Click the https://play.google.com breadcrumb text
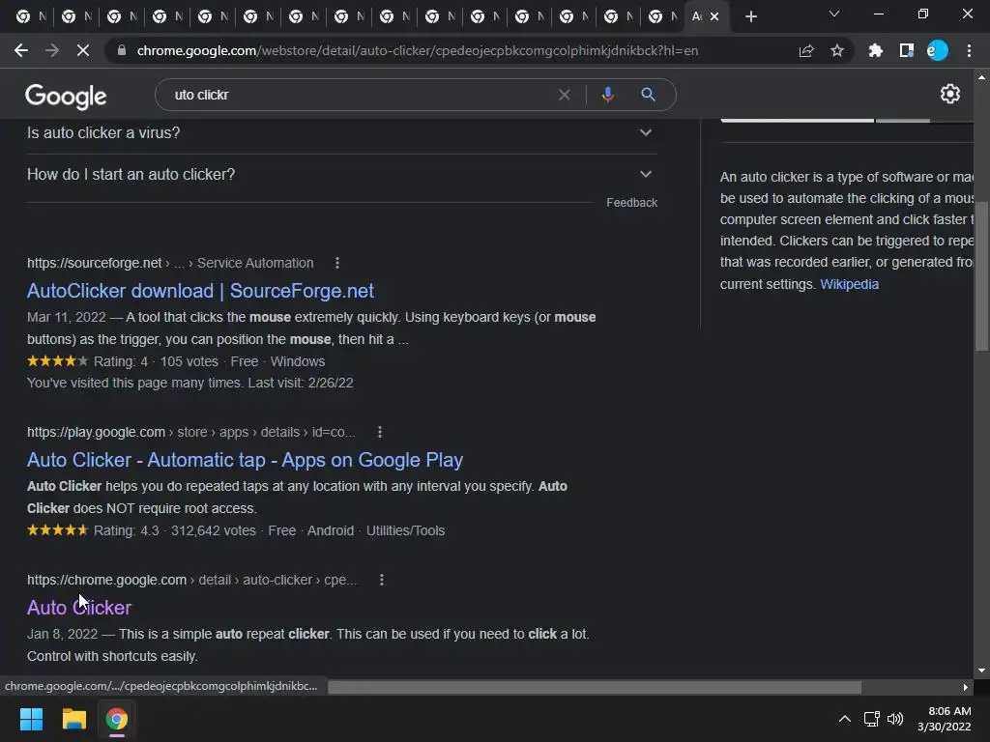 (x=96, y=432)
